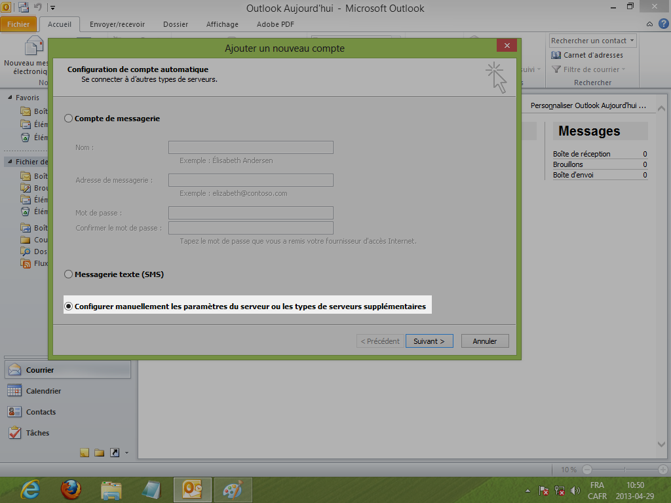Click the Nom input field

(x=251, y=147)
